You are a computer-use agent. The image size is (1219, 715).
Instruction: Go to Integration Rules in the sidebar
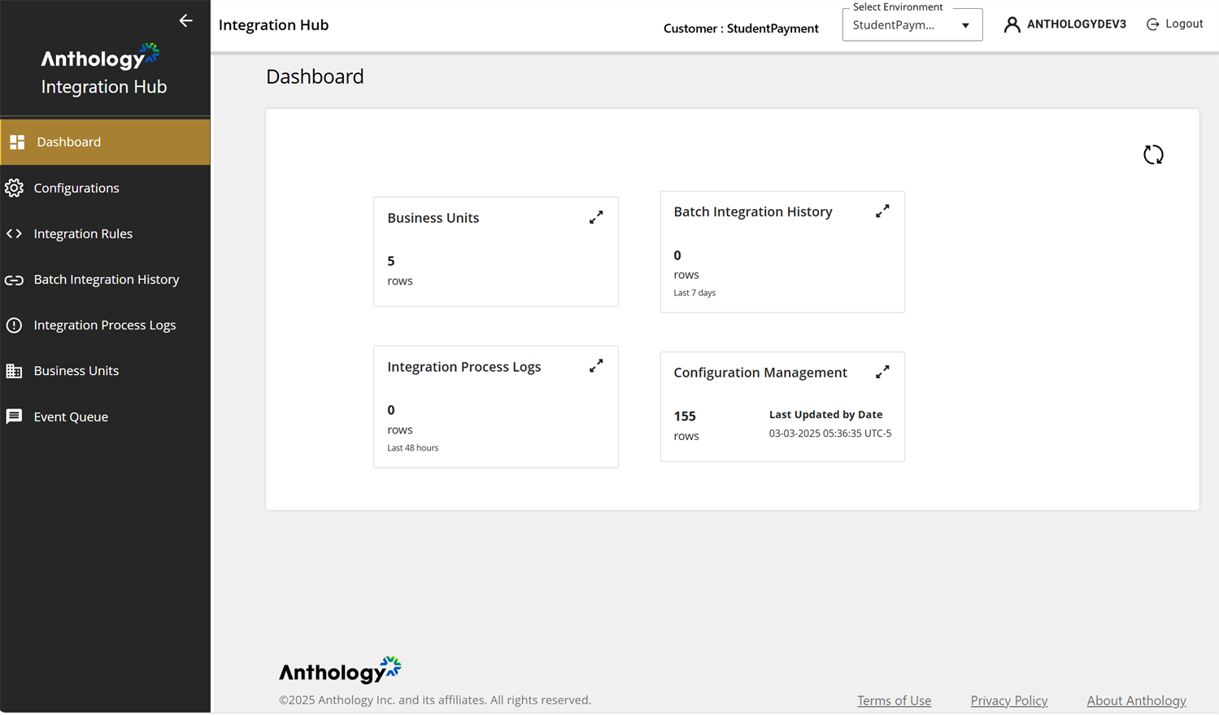105,233
